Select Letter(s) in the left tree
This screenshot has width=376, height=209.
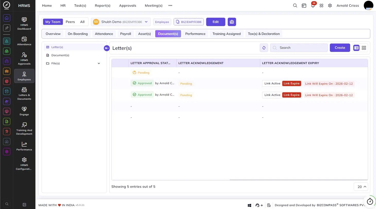point(74,47)
